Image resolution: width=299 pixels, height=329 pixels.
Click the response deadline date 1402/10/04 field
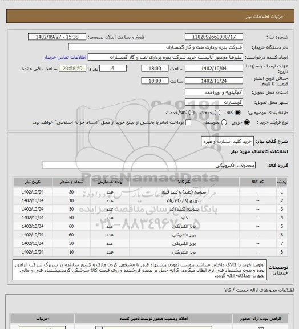[214, 69]
